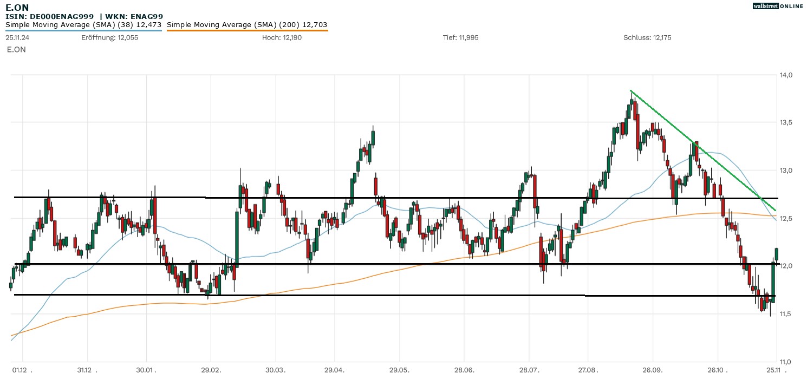Click the last green candle at the right edge
This screenshot has height=373, width=807.
point(777,254)
